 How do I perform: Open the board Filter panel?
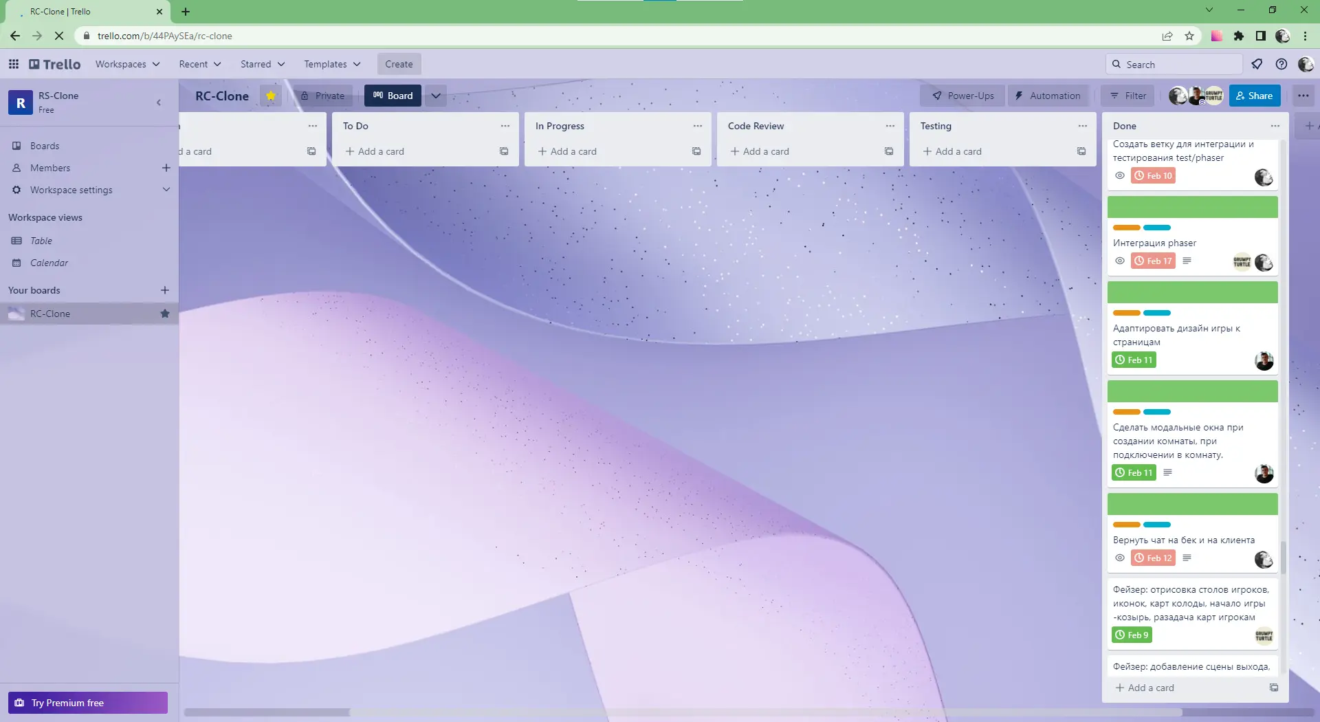click(x=1127, y=96)
